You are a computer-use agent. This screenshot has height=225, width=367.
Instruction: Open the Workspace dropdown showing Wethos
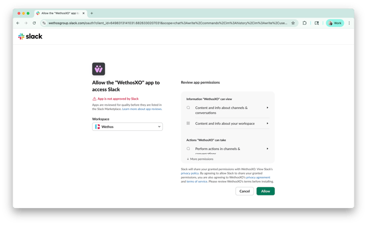pyautogui.click(x=128, y=126)
